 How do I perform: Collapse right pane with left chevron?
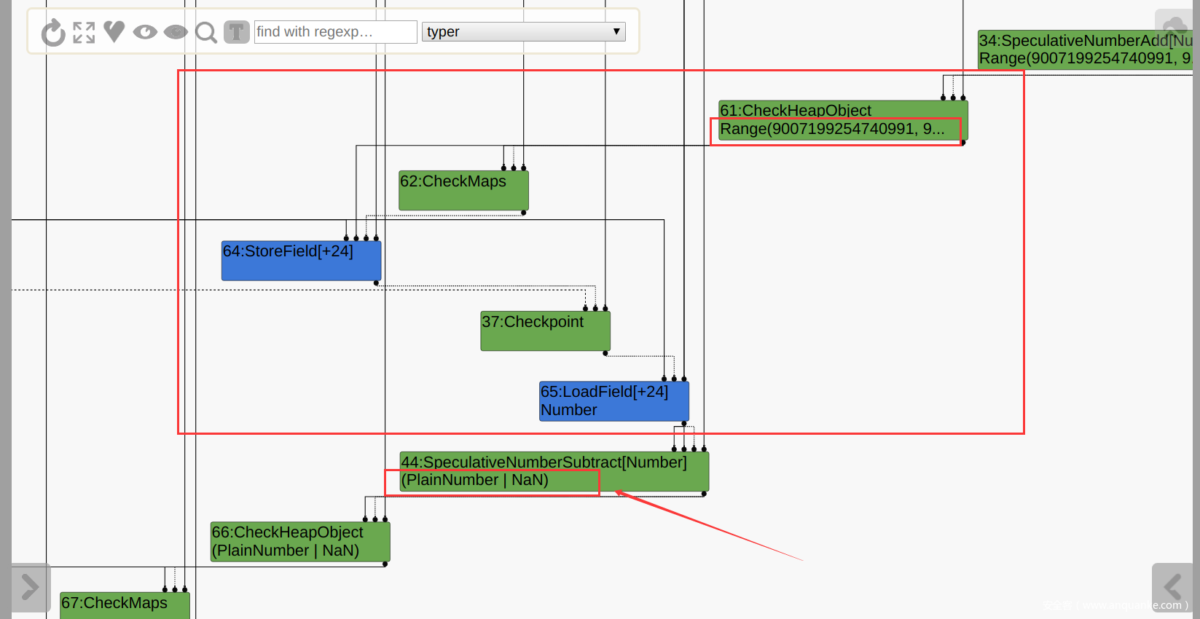click(x=1172, y=587)
